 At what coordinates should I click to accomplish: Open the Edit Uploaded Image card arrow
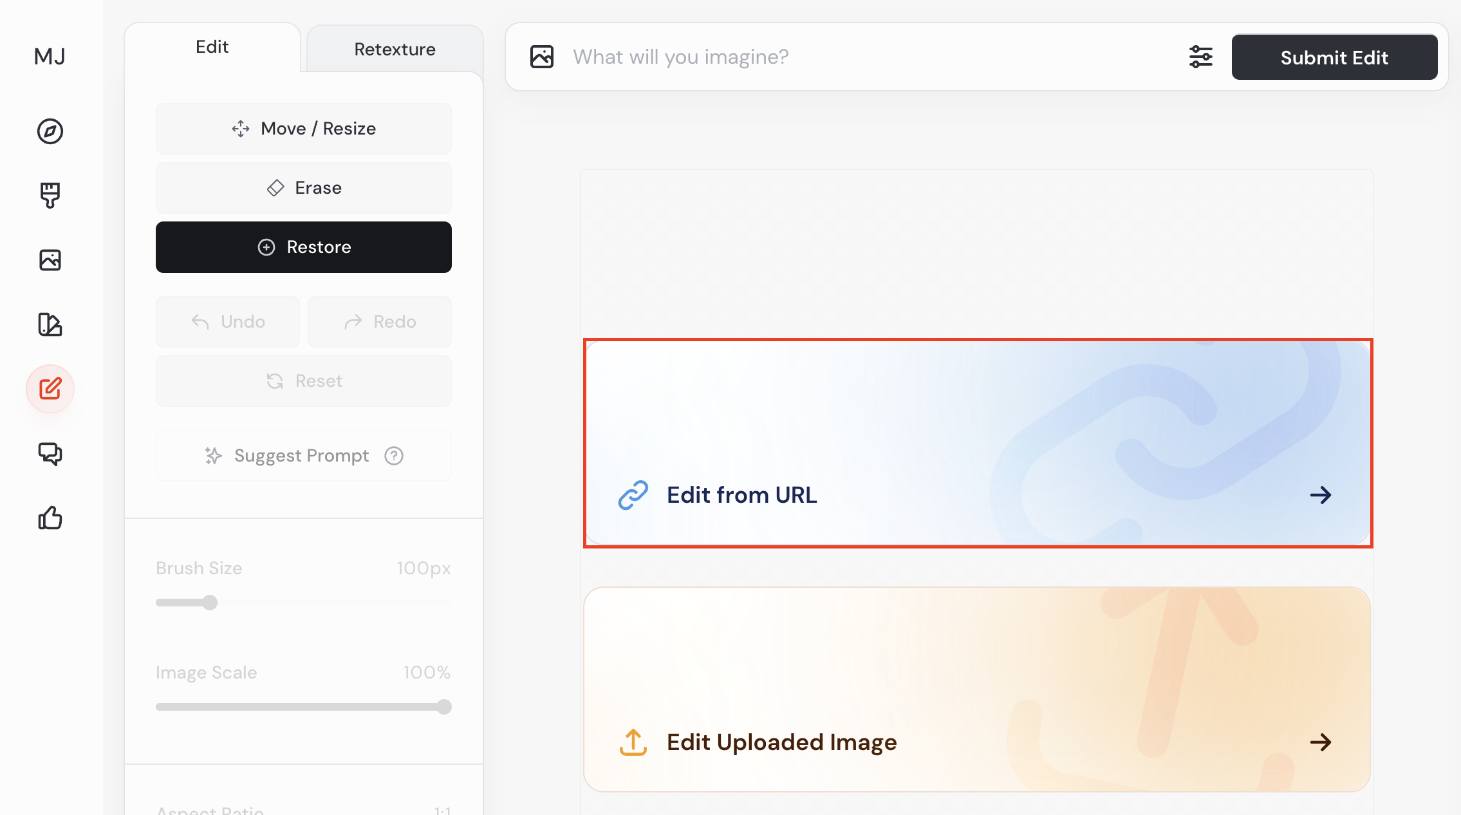point(1320,742)
